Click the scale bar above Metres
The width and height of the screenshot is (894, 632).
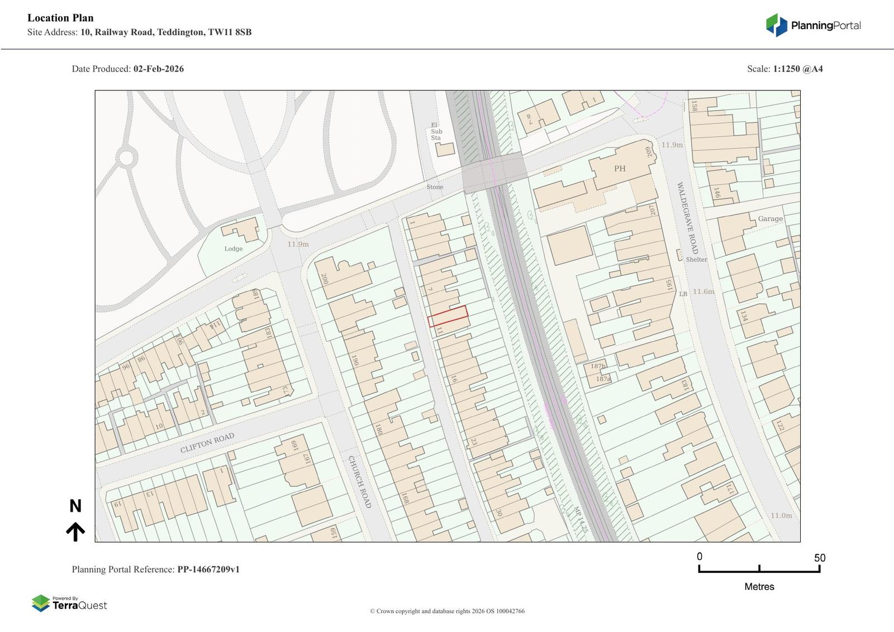coord(759,569)
